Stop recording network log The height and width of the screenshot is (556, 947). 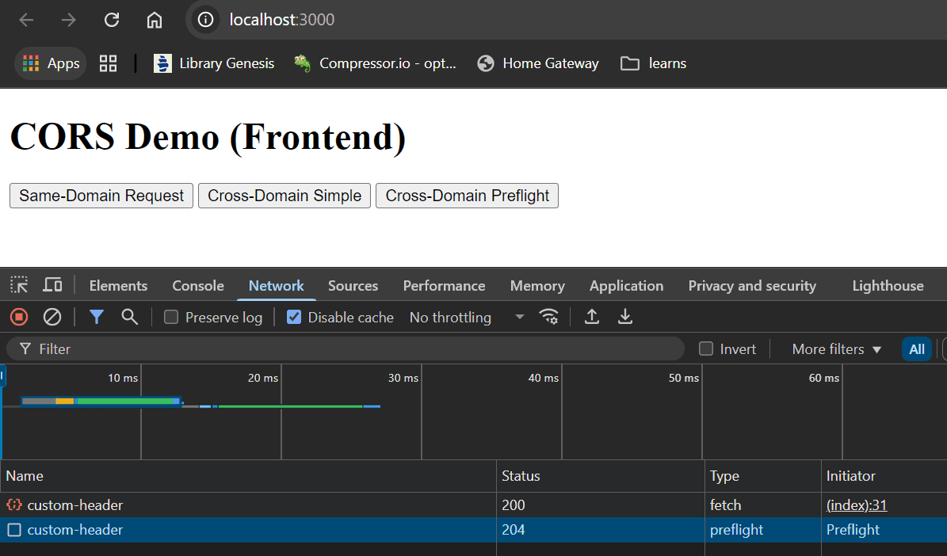pos(19,318)
